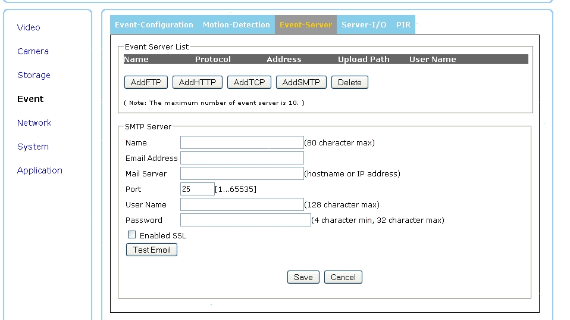The width and height of the screenshot is (570, 320).
Task: Send a test email
Action: [x=152, y=250]
